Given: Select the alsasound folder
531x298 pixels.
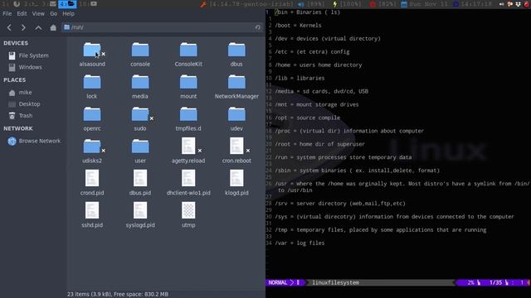Looking at the screenshot, I should (92, 54).
